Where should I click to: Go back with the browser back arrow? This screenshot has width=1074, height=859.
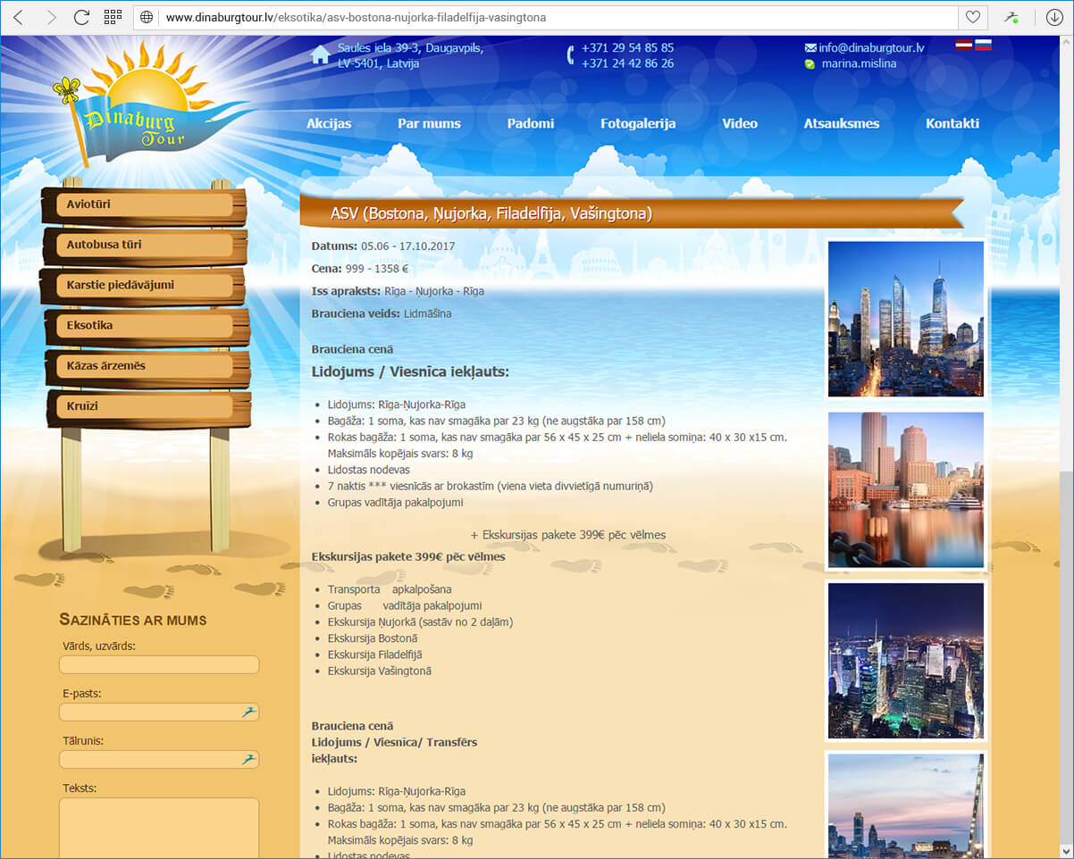[x=19, y=17]
